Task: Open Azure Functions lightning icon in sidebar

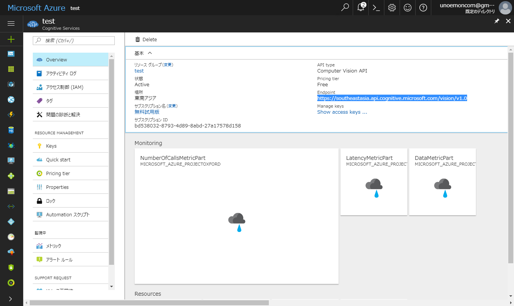Action: click(x=11, y=114)
